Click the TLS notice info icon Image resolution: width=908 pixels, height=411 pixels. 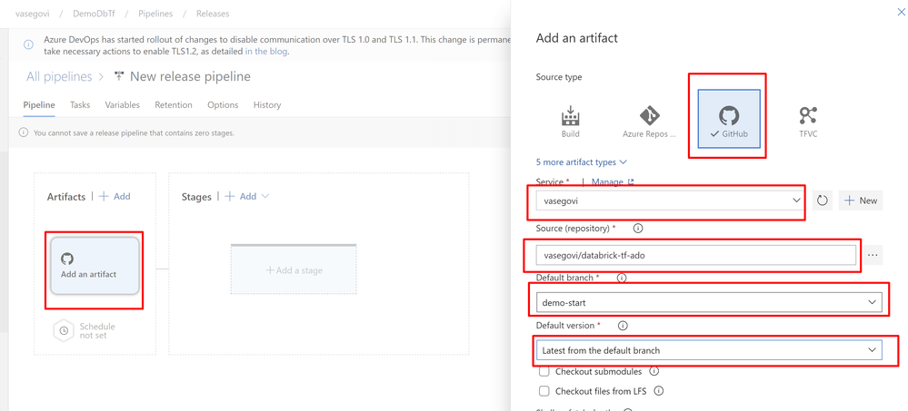pos(28,44)
